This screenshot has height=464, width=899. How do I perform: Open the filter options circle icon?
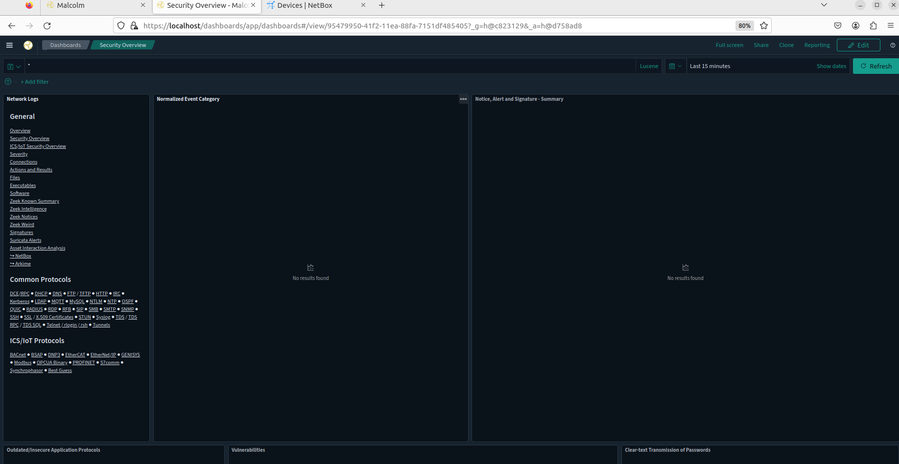8,82
